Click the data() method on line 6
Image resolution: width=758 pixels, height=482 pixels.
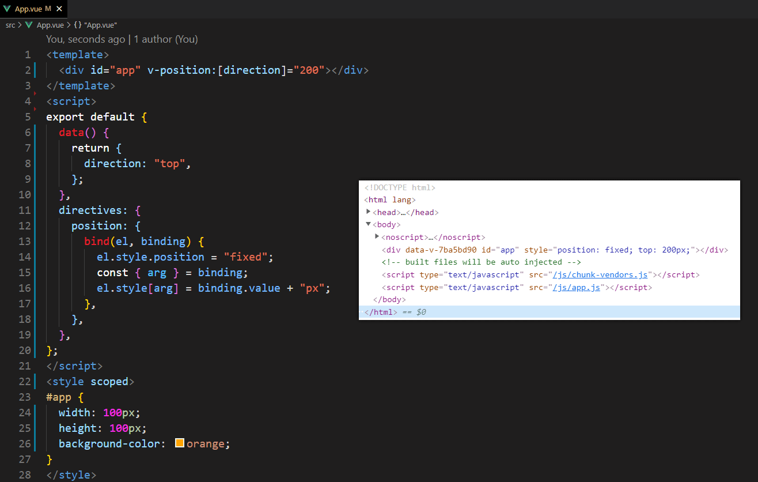(78, 133)
